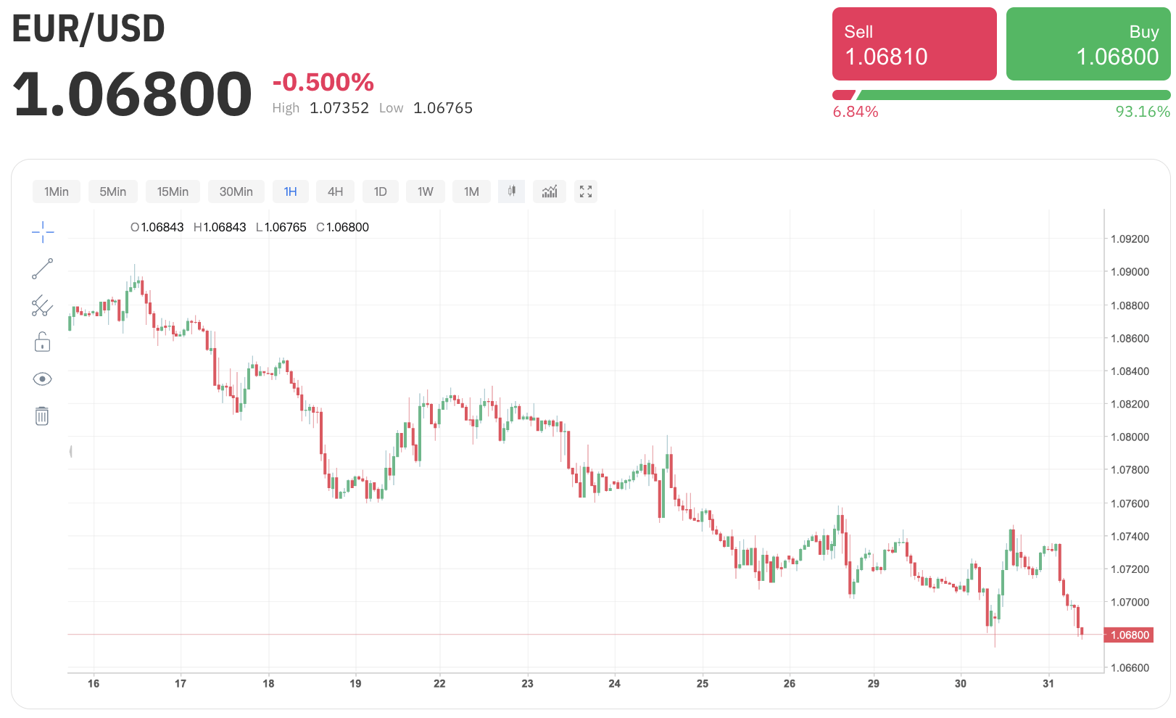Click the 1.06800 current price label on axis
This screenshot has width=1176, height=718.
click(x=1128, y=635)
